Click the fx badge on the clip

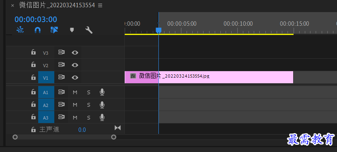point(133,76)
